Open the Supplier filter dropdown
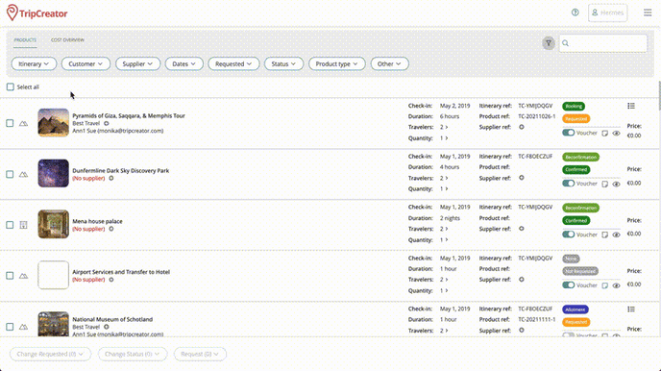This screenshot has height=371, width=661. [x=137, y=63]
